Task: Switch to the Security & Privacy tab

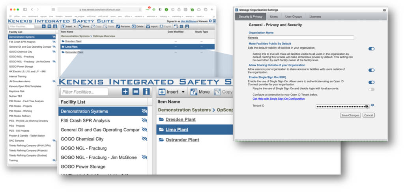Action: click(x=250, y=17)
